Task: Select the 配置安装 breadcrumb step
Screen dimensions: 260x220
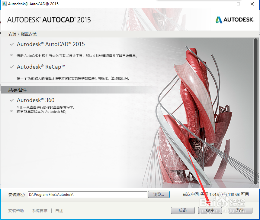Action: pyautogui.click(x=28, y=34)
